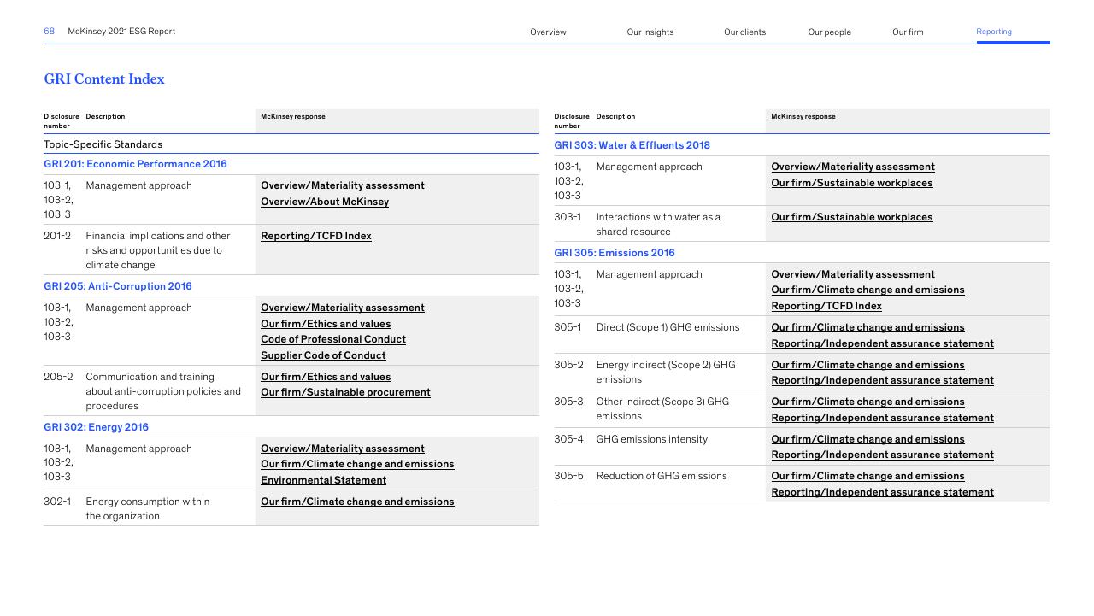Open Ethics and values link in GRI 205 management approach

326,324
